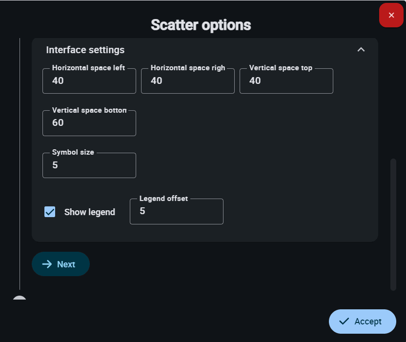Click the dialog's vertical scrollbar thumb
Image resolution: width=406 pixels, height=342 pixels.
tap(393, 224)
